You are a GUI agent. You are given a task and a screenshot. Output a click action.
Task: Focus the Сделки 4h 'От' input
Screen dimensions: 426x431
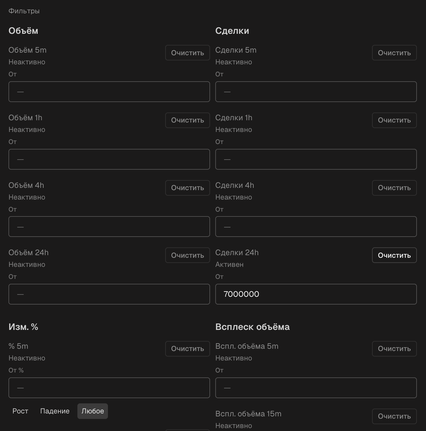coord(316,227)
